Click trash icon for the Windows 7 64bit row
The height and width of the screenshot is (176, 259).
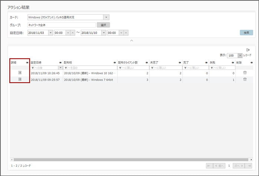click(x=245, y=80)
